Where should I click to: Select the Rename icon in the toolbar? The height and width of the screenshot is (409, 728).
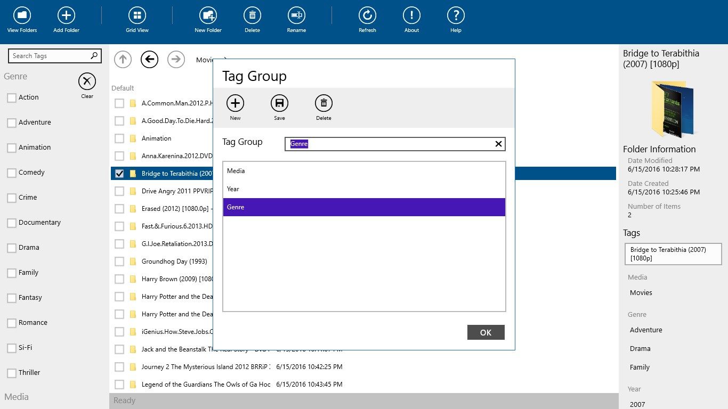click(x=296, y=16)
